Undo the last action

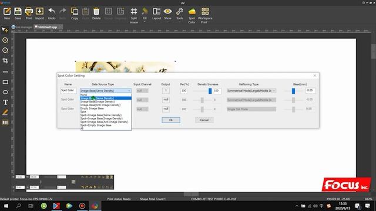tap(52, 13)
